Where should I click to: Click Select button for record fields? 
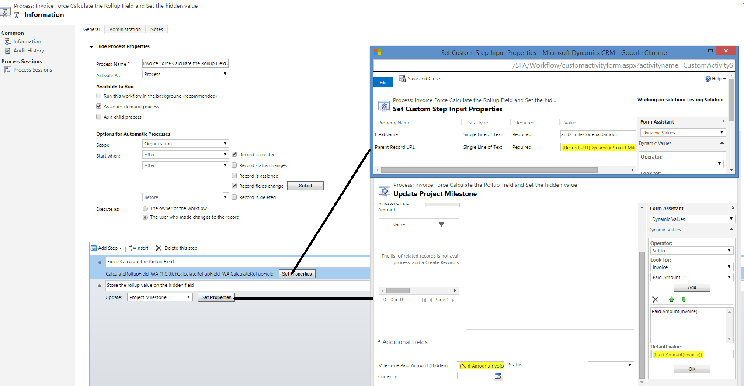point(305,186)
